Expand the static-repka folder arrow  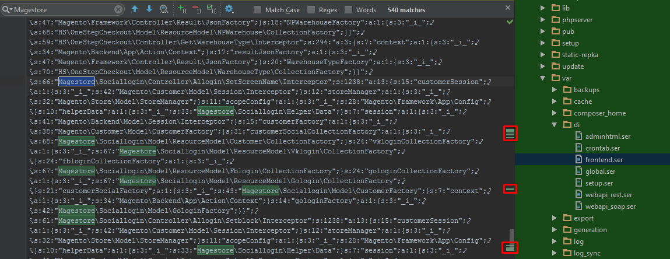click(x=543, y=55)
